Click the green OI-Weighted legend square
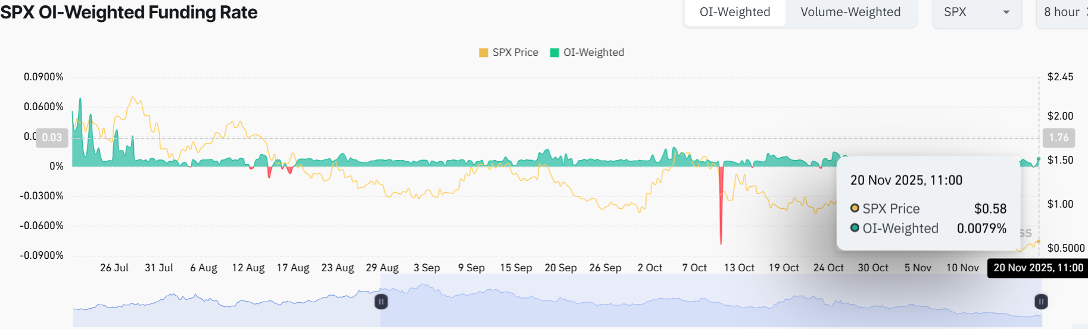1088x329 pixels. (554, 52)
